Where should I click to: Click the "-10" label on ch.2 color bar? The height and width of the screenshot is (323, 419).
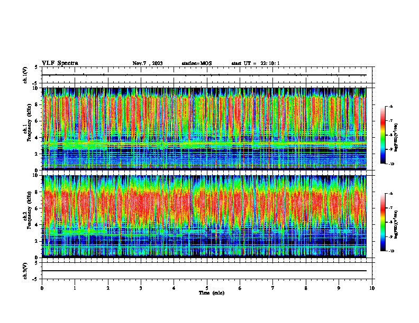(x=391, y=251)
